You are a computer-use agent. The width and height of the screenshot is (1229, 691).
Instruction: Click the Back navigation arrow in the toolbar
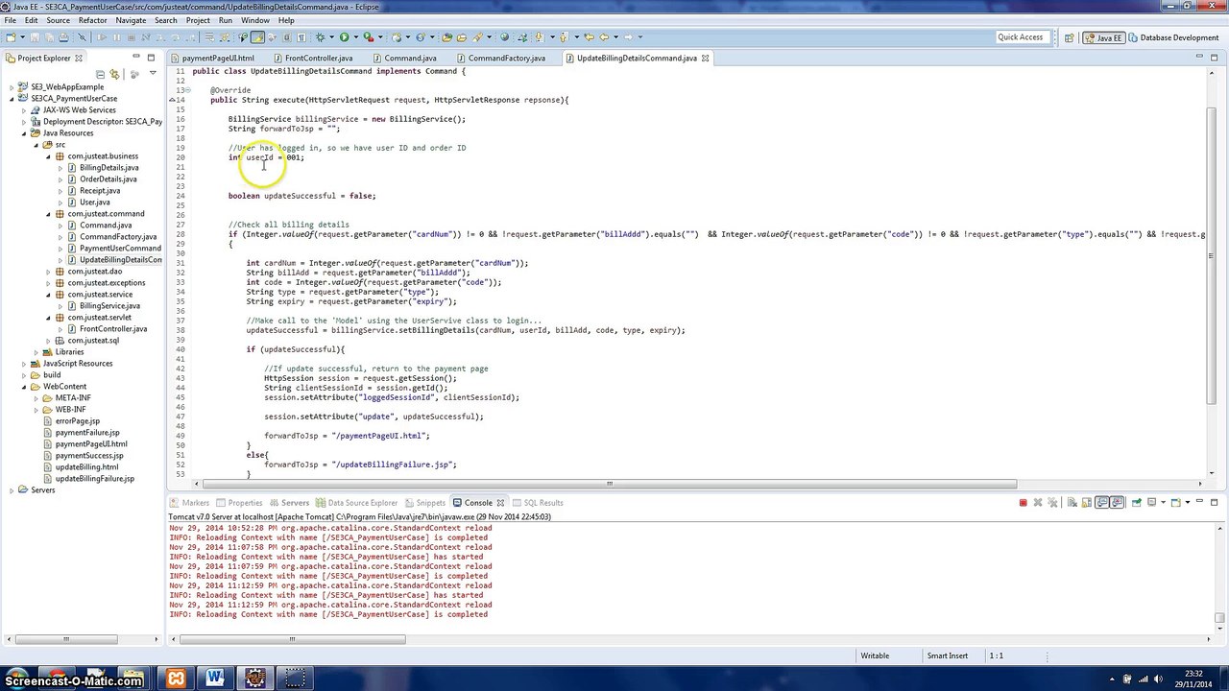(x=604, y=37)
